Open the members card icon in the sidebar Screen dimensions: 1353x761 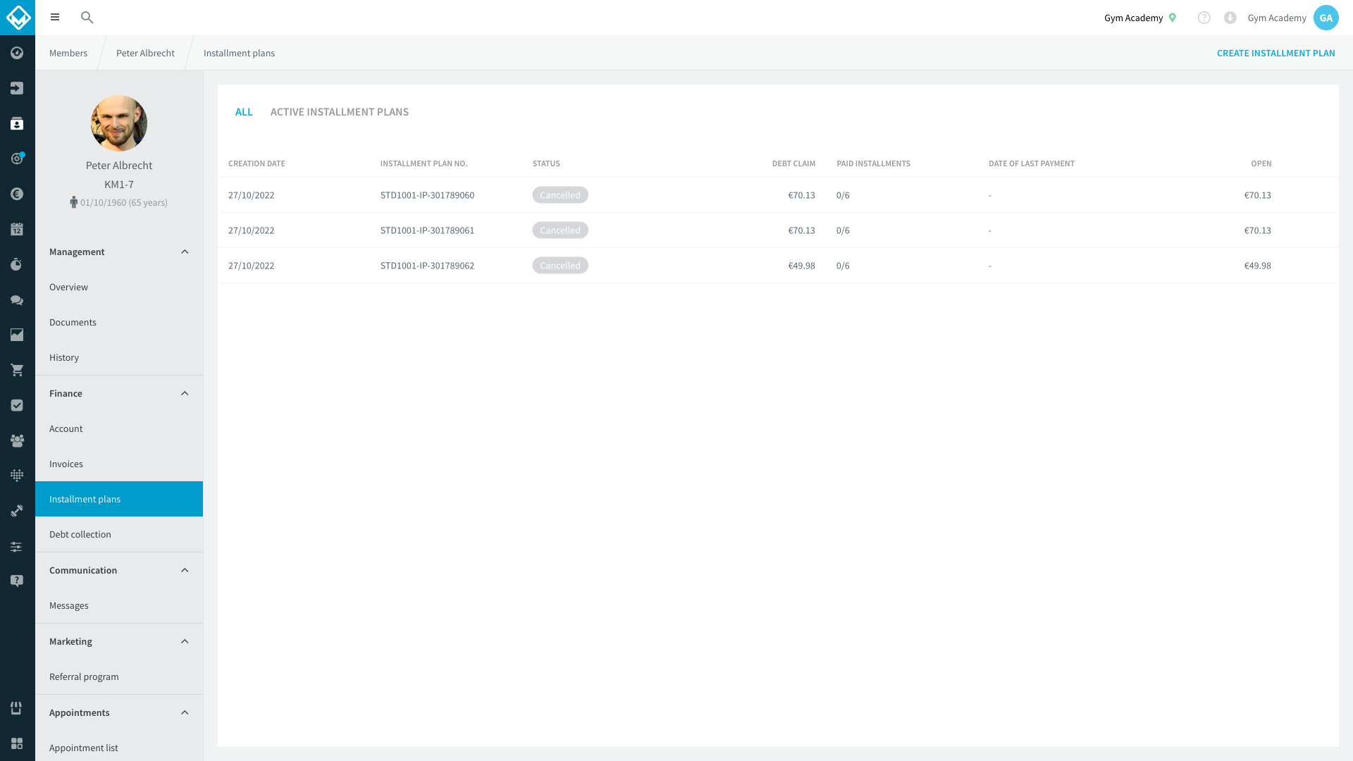point(17,123)
